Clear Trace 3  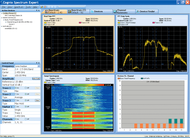click(37, 100)
